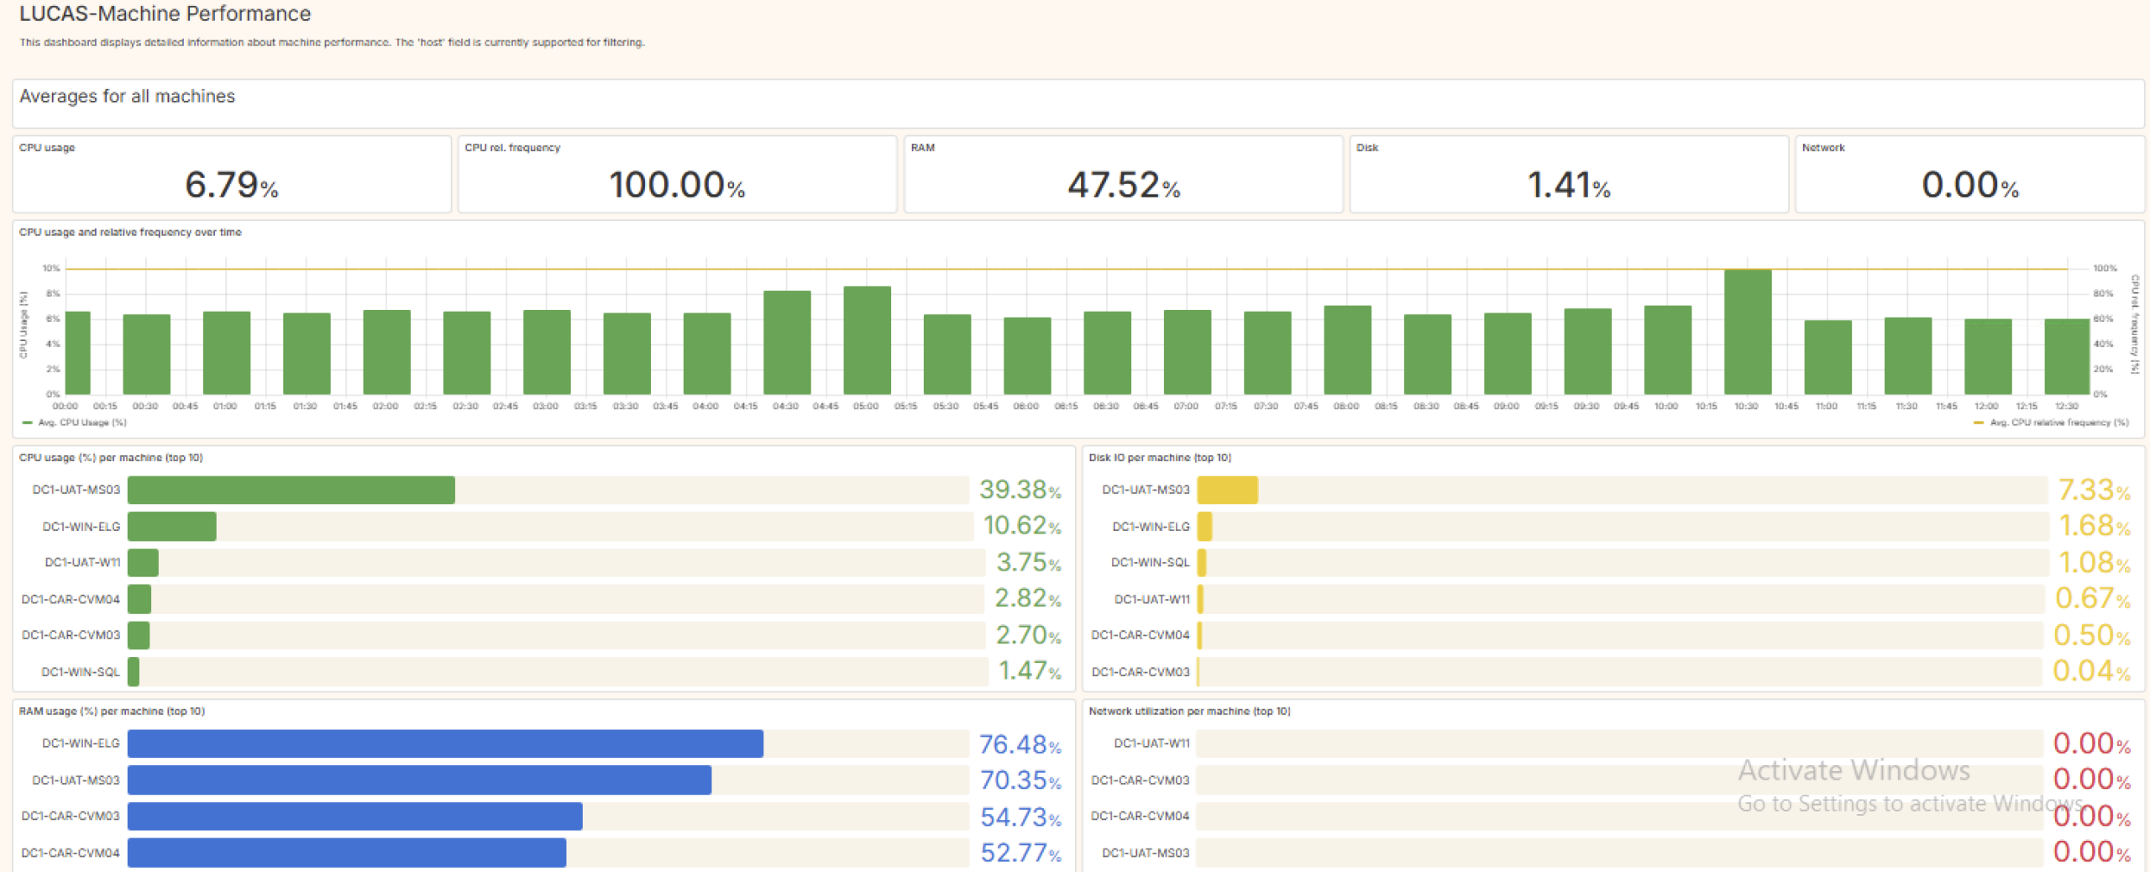The height and width of the screenshot is (872, 2150).
Task: Click the 'CPU usage (%) per machine (top 10)' title
Action: click(x=111, y=458)
